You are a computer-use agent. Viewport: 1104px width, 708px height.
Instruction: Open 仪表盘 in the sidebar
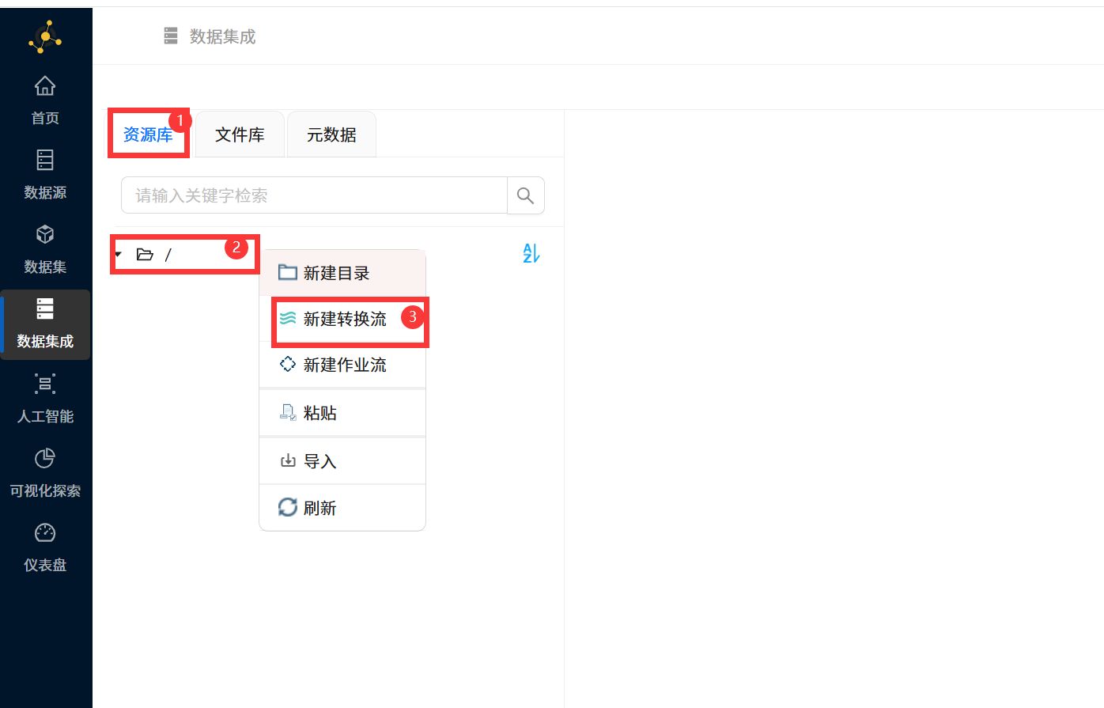[x=45, y=547]
